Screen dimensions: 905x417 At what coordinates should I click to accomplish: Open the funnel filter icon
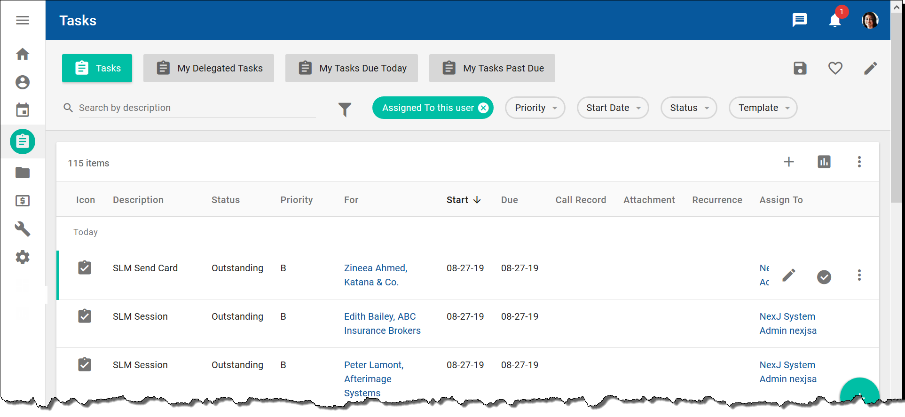[x=345, y=109]
